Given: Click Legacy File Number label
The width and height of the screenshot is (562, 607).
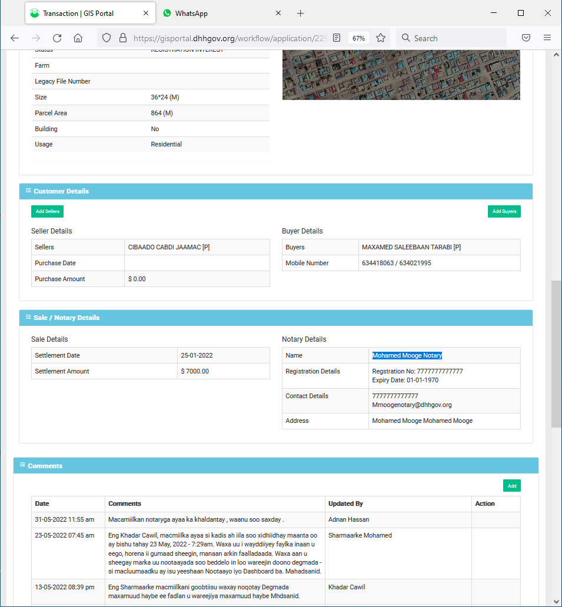Looking at the screenshot, I should click(x=62, y=81).
